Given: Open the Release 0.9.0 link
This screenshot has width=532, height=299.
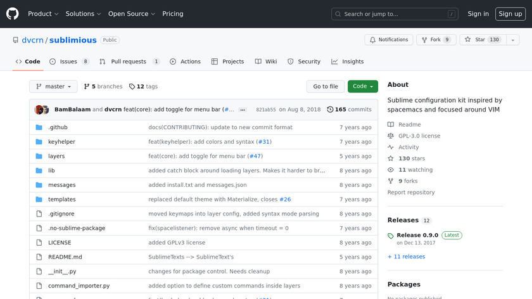Looking at the screenshot, I should click(x=417, y=235).
